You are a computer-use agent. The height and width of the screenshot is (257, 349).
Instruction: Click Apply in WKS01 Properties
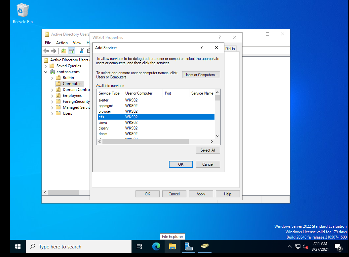click(x=201, y=194)
